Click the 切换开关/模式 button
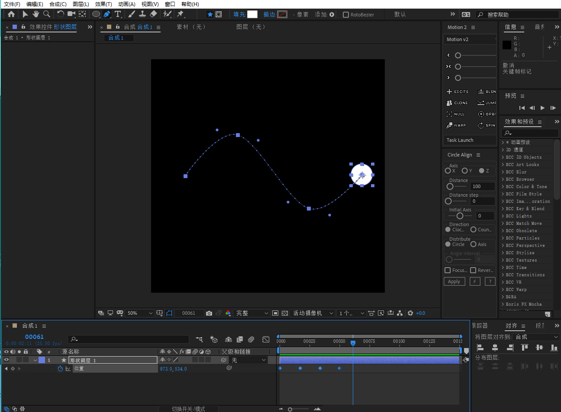561x412 pixels. pos(188,409)
